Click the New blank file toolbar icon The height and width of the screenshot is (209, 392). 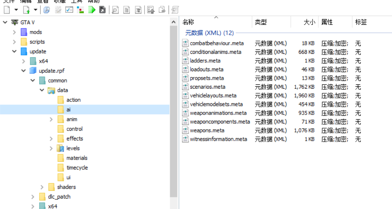click(x=7, y=10)
